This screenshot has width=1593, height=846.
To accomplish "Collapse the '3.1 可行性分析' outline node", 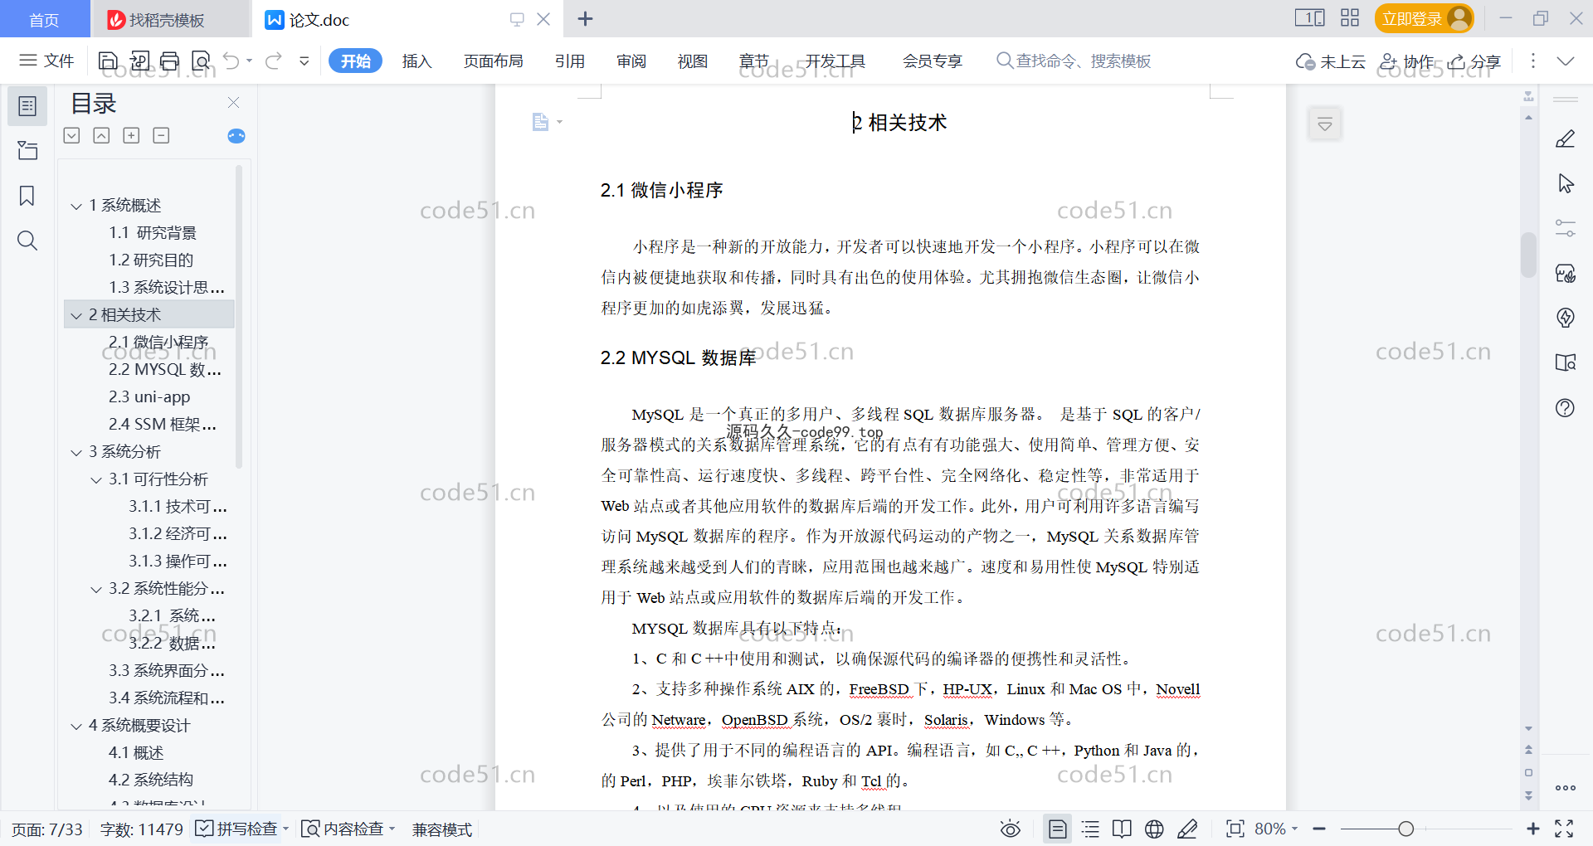I will tap(96, 479).
